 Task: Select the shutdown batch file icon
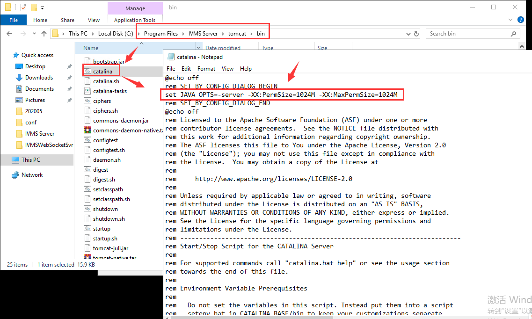point(87,209)
